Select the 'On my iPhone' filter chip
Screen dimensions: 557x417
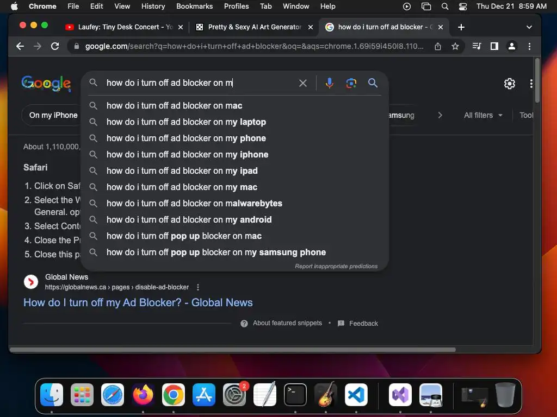point(53,115)
